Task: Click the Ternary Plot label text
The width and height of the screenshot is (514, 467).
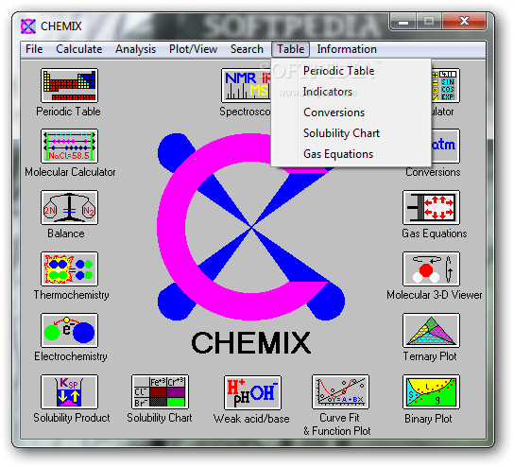Action: pos(430,356)
